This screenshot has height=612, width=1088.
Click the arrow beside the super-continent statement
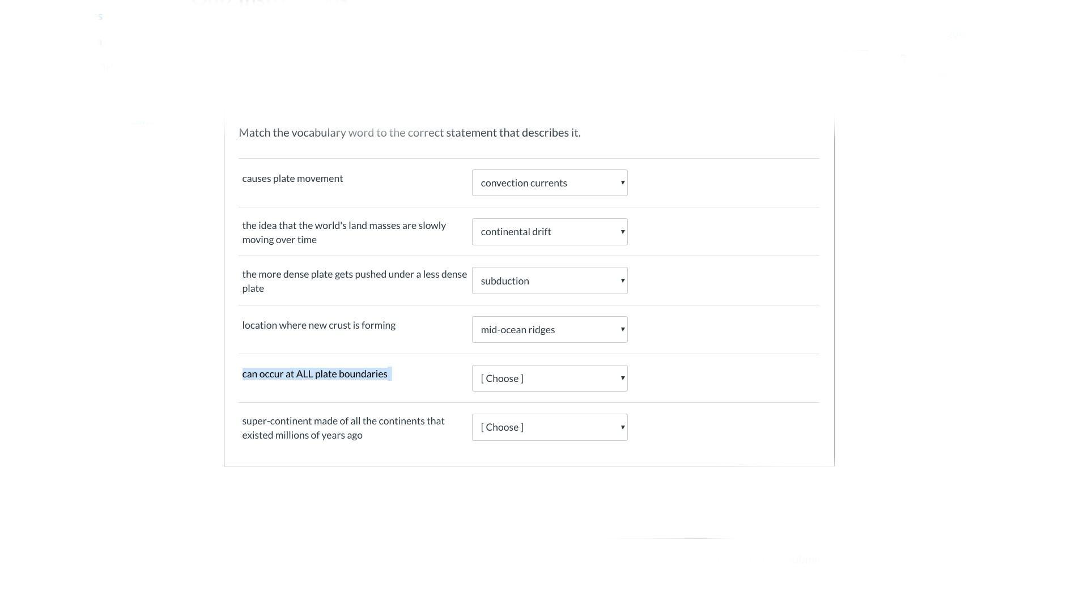(622, 427)
